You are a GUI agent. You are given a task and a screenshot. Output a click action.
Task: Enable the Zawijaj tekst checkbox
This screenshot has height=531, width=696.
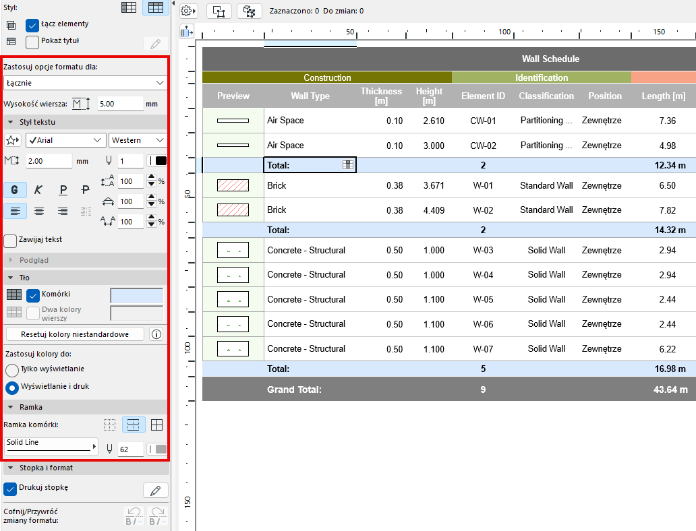click(x=11, y=240)
